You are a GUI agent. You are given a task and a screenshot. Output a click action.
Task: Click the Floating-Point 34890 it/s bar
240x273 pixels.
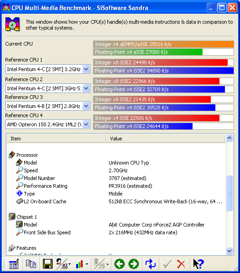(163, 71)
